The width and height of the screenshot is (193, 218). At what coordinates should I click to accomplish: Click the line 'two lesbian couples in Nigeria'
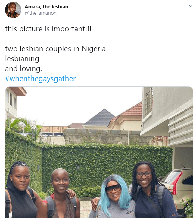tap(55, 49)
